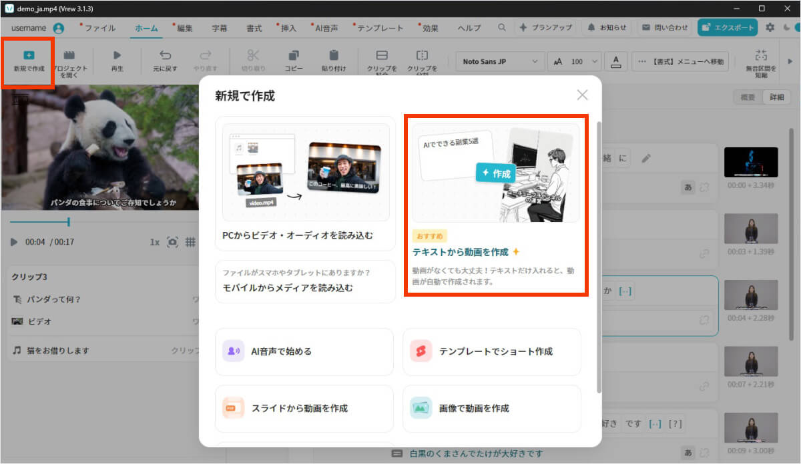Close the 新規で作成 dialog
The width and height of the screenshot is (801, 464).
point(582,95)
